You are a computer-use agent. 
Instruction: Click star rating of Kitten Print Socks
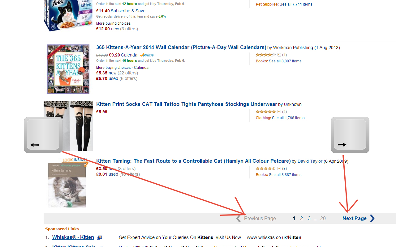coord(266,111)
